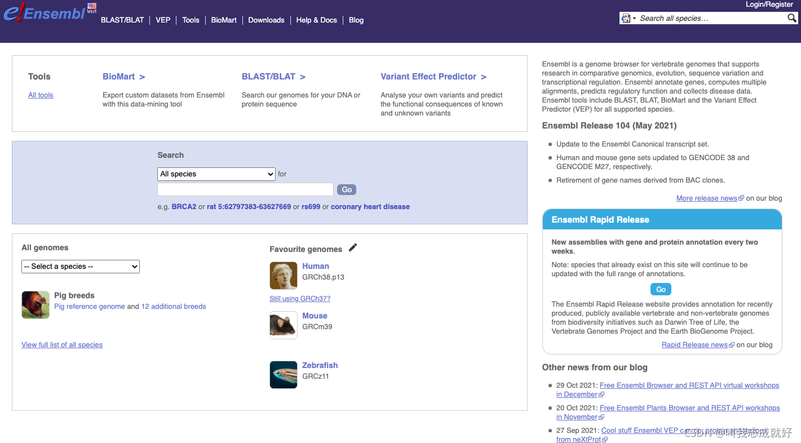This screenshot has height=443, width=801.
Task: Open Free Ensembl Plants Browser workshops link
Action: [690, 408]
